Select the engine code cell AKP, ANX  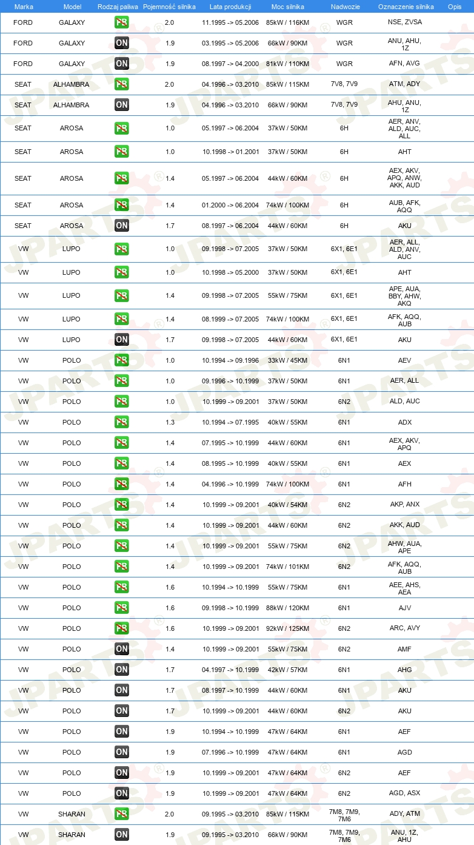(x=404, y=504)
